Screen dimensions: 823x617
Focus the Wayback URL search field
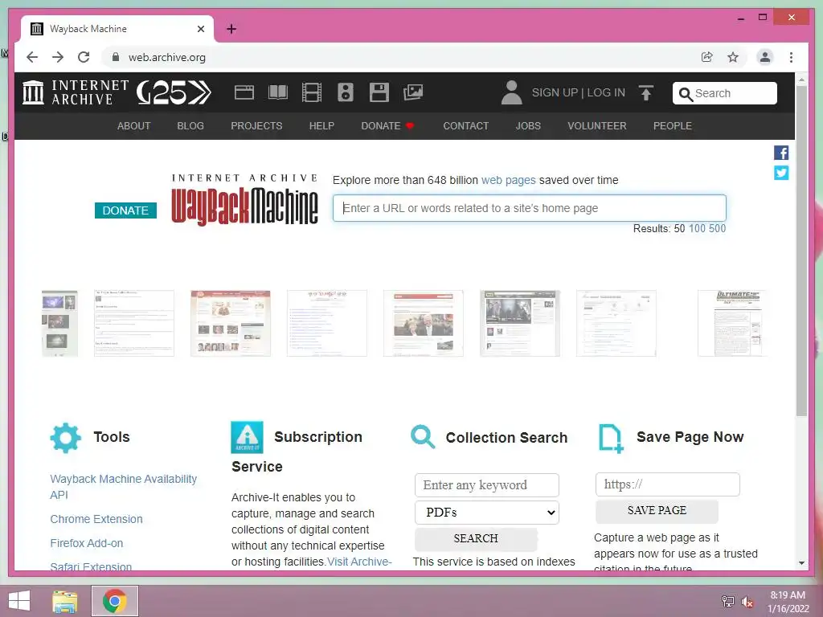pos(529,208)
